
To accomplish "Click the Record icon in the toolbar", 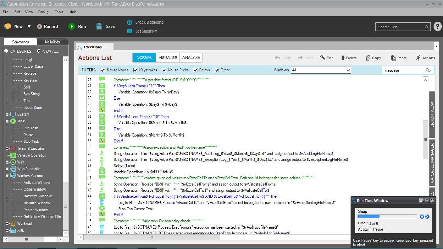I will [x=39, y=26].
